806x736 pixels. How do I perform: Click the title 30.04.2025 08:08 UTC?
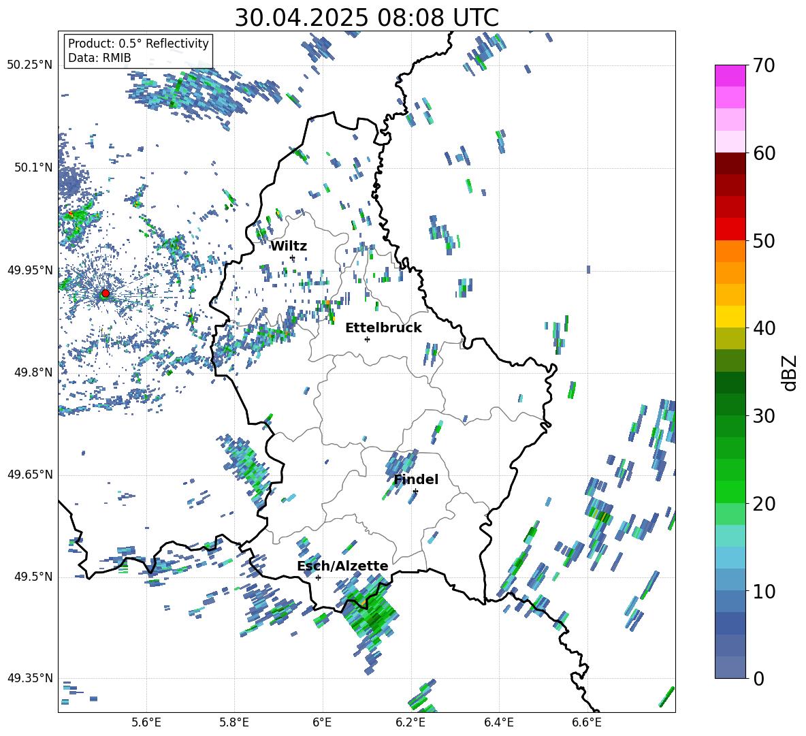coord(366,18)
